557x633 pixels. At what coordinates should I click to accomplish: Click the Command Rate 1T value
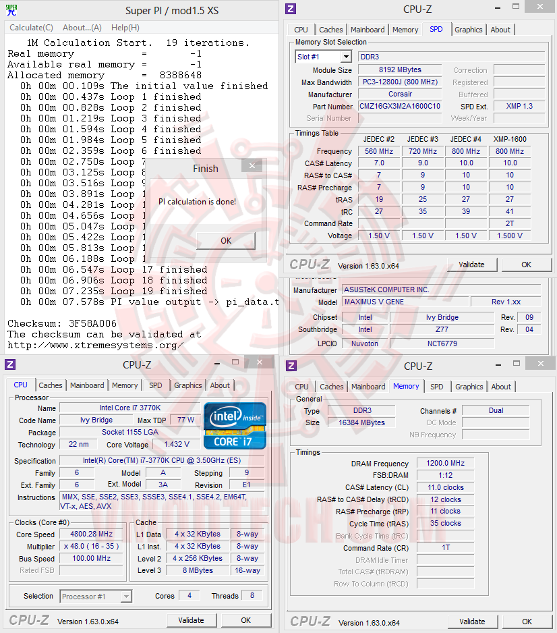point(445,547)
